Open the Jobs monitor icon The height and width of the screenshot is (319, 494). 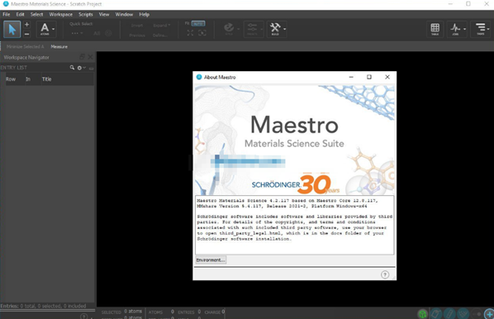(x=455, y=29)
